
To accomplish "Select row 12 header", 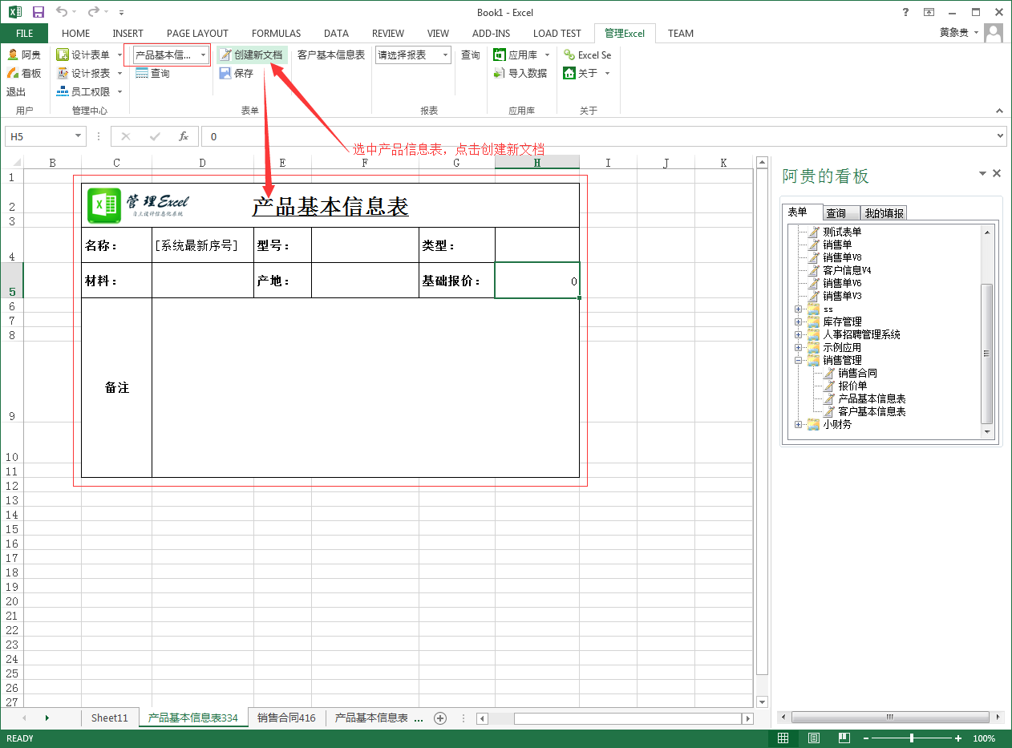I will (11, 486).
